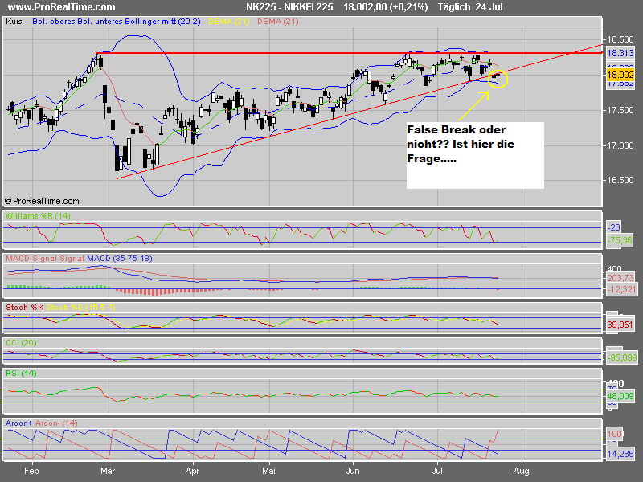643x482 pixels.
Task: Click the Stochastic value 39,951
Action: click(x=620, y=325)
